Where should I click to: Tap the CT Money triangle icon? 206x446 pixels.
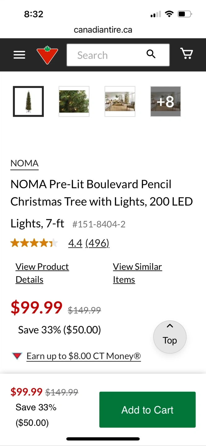pyautogui.click(x=17, y=356)
